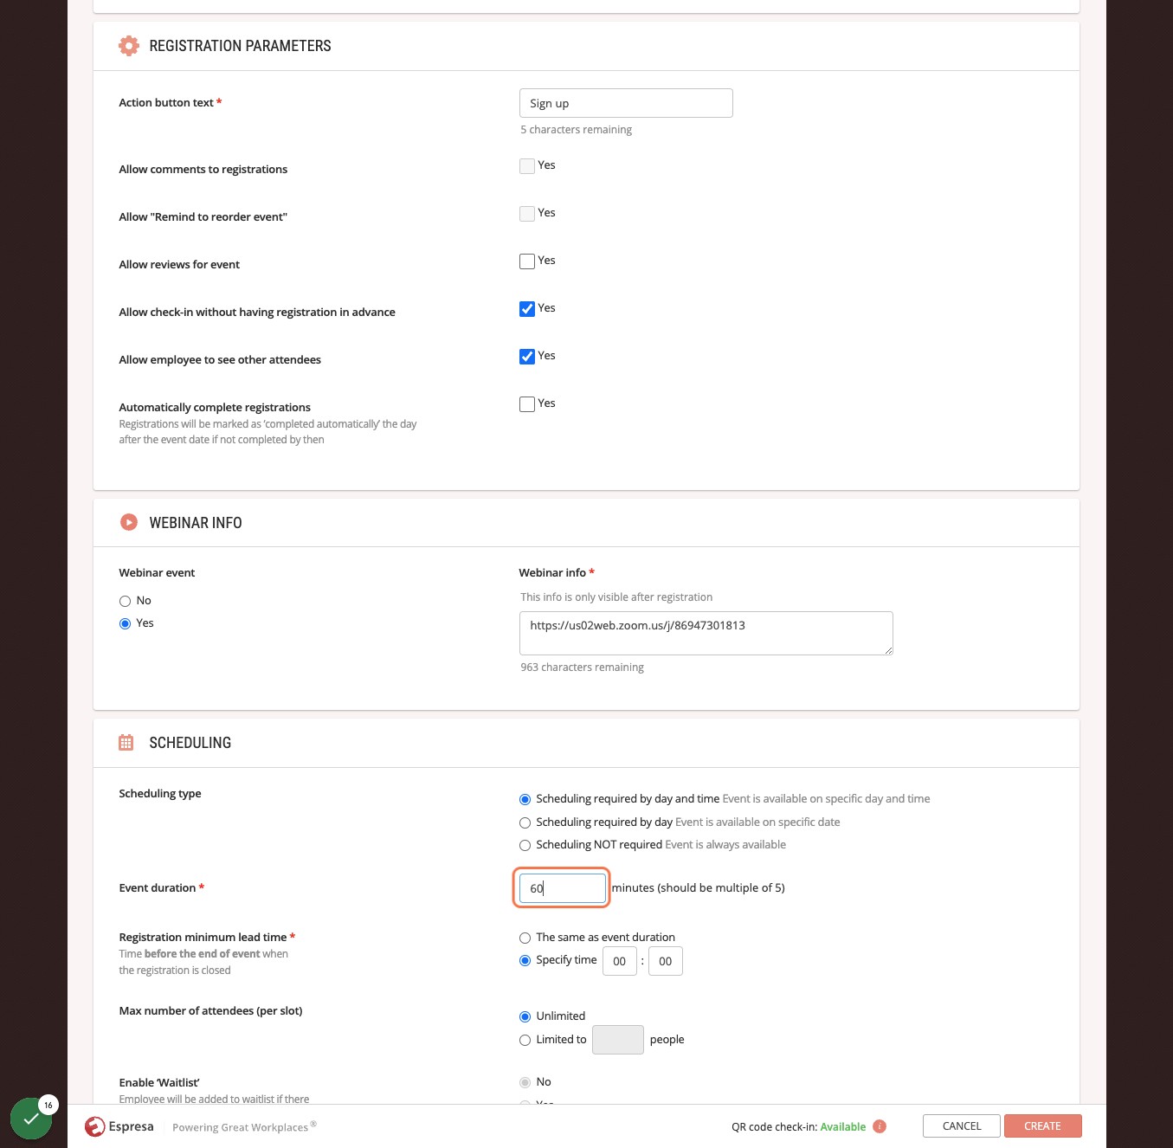Click the "5 characters remaining" text
Viewport: 1173px width, 1148px height.
pos(576,130)
